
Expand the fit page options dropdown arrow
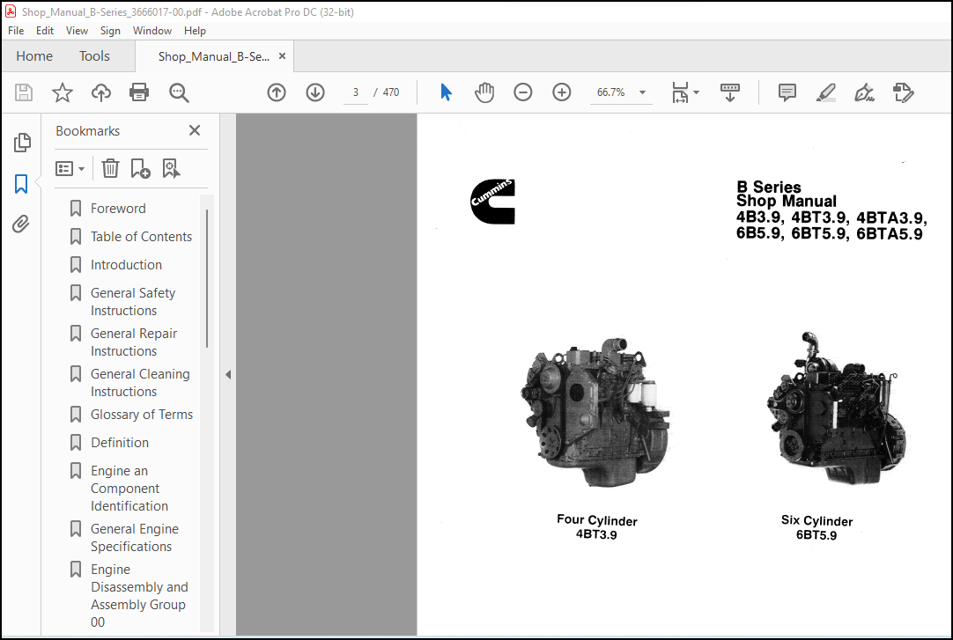(x=697, y=92)
